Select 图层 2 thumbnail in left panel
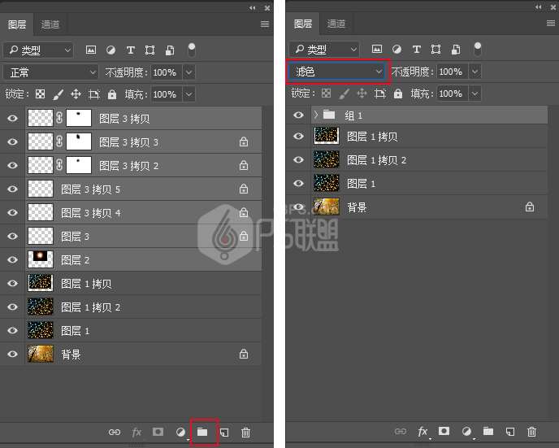This screenshot has height=448, width=559. [x=41, y=259]
